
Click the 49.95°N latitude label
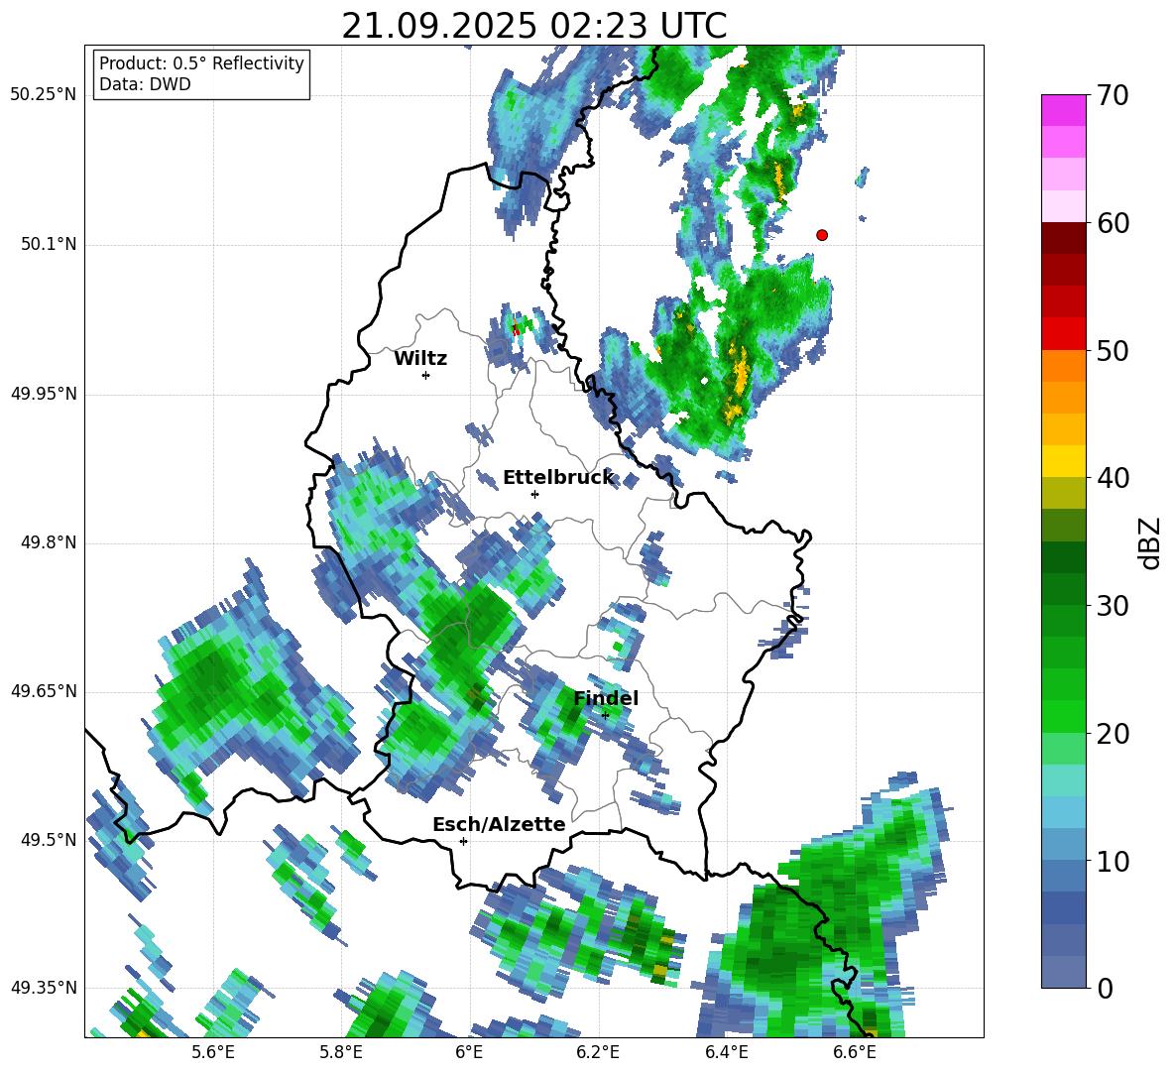click(44, 394)
